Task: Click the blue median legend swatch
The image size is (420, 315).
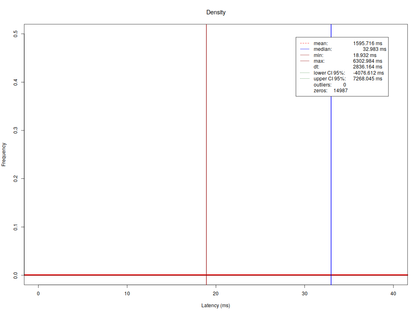Action: coord(305,49)
